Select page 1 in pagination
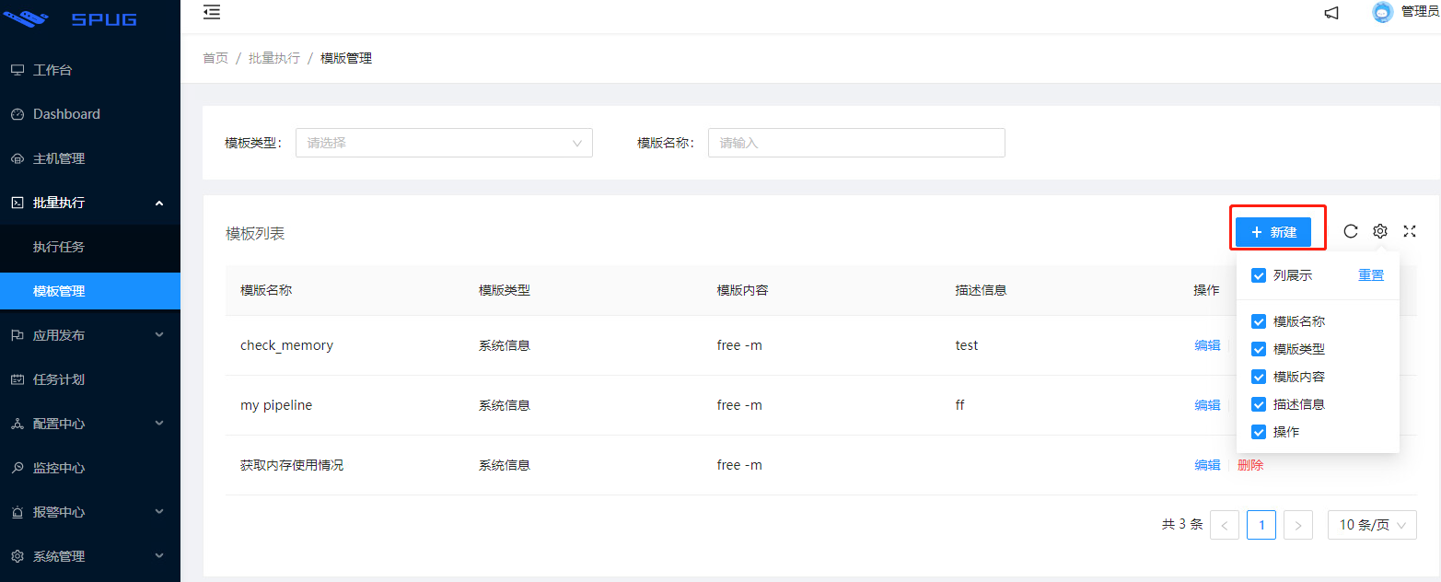 tap(1261, 525)
